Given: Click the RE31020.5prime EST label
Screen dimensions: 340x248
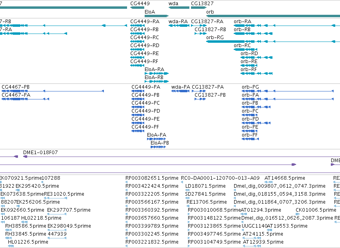Looking at the screenshot, I should 64,194.
